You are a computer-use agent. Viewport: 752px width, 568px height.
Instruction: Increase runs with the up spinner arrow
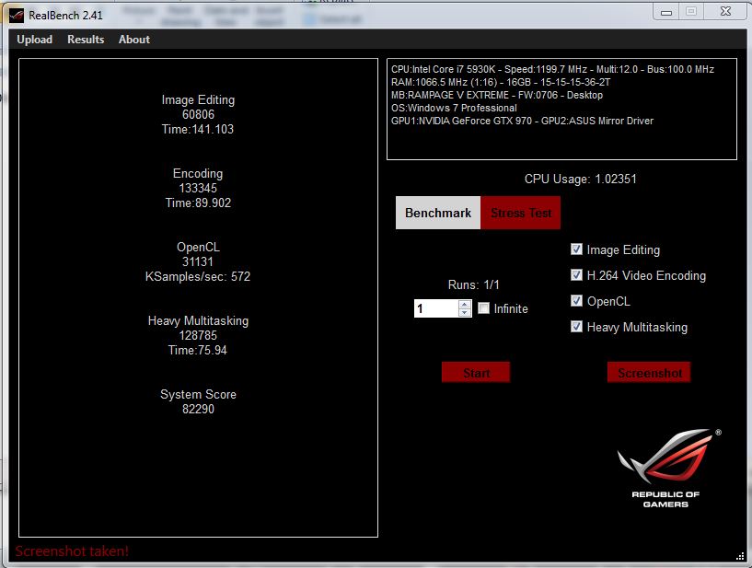pyautogui.click(x=464, y=304)
